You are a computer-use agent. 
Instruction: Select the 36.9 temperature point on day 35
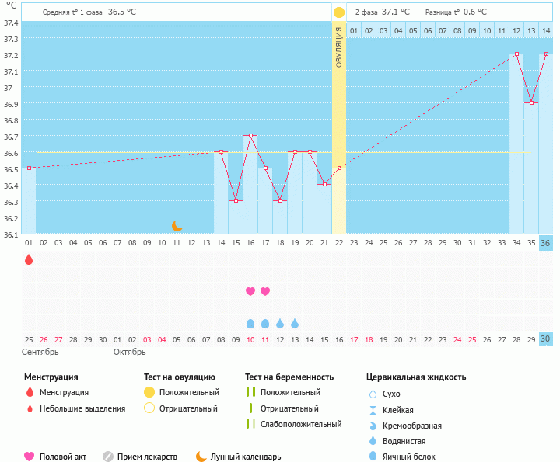[531, 103]
